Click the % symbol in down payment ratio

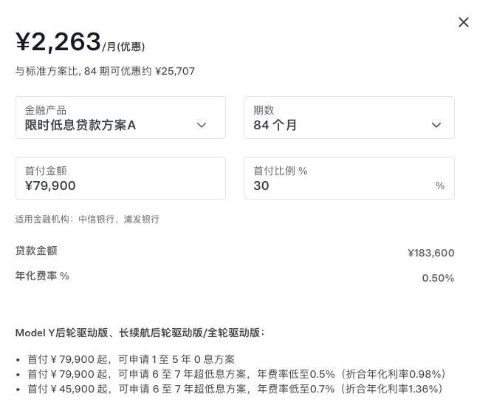click(440, 186)
